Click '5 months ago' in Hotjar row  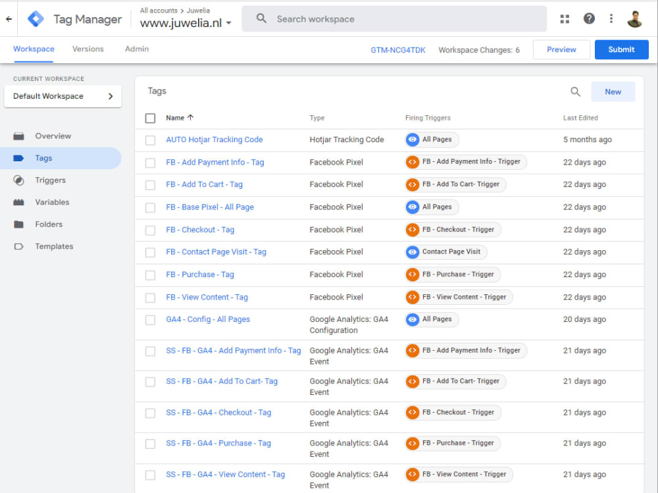tap(587, 140)
